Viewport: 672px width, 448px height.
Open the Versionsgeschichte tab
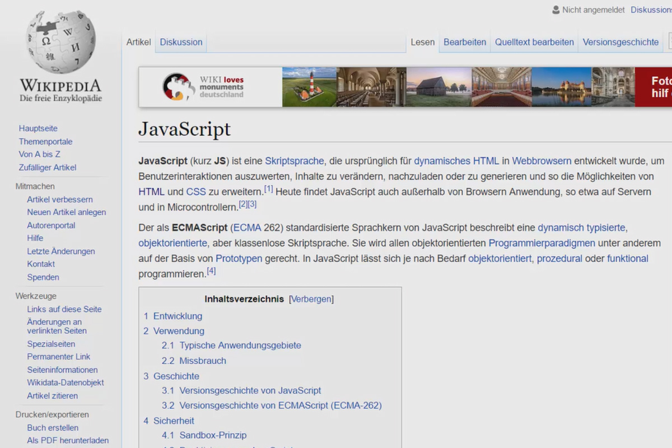tap(620, 42)
